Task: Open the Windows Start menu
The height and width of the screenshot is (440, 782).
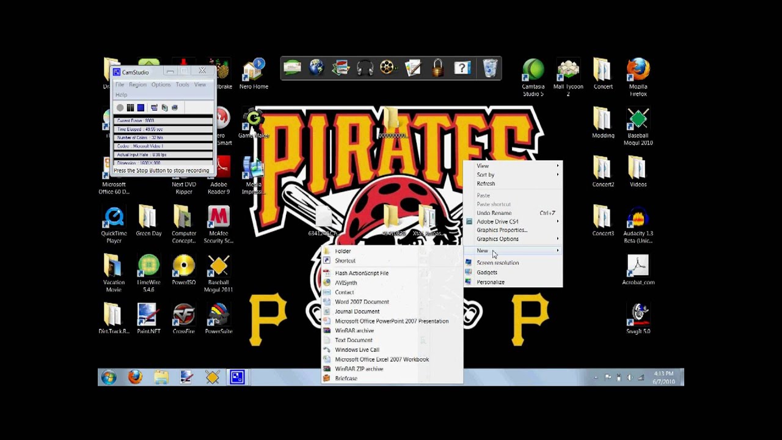Action: tap(109, 378)
